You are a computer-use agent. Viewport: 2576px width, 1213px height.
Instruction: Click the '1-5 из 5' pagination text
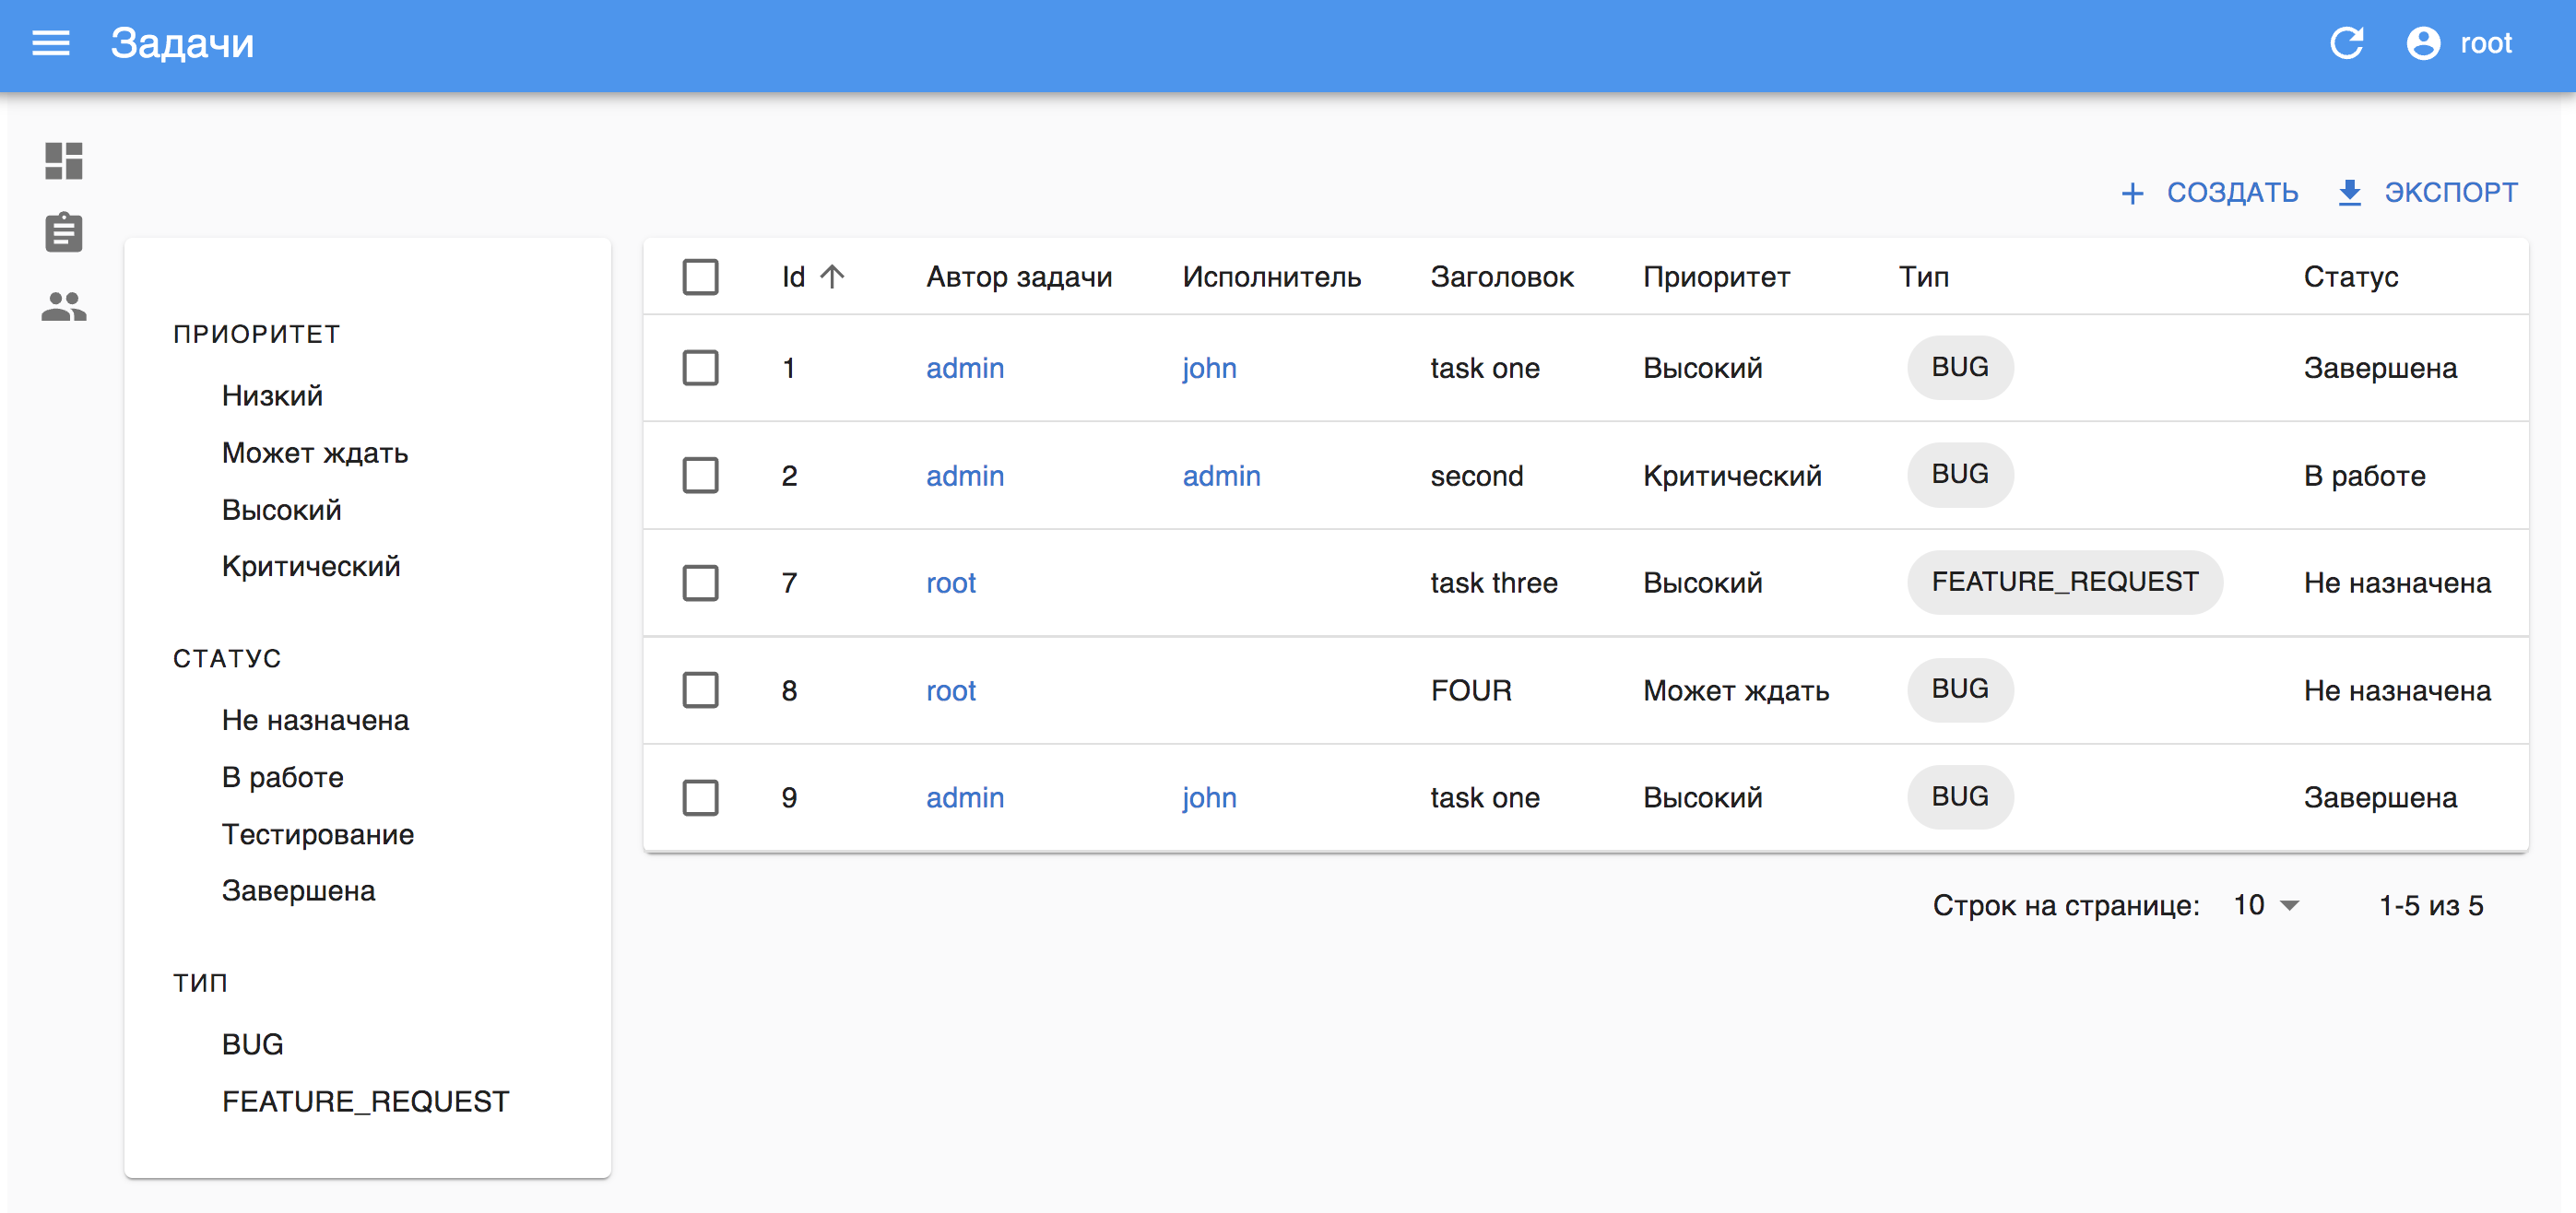point(2430,905)
